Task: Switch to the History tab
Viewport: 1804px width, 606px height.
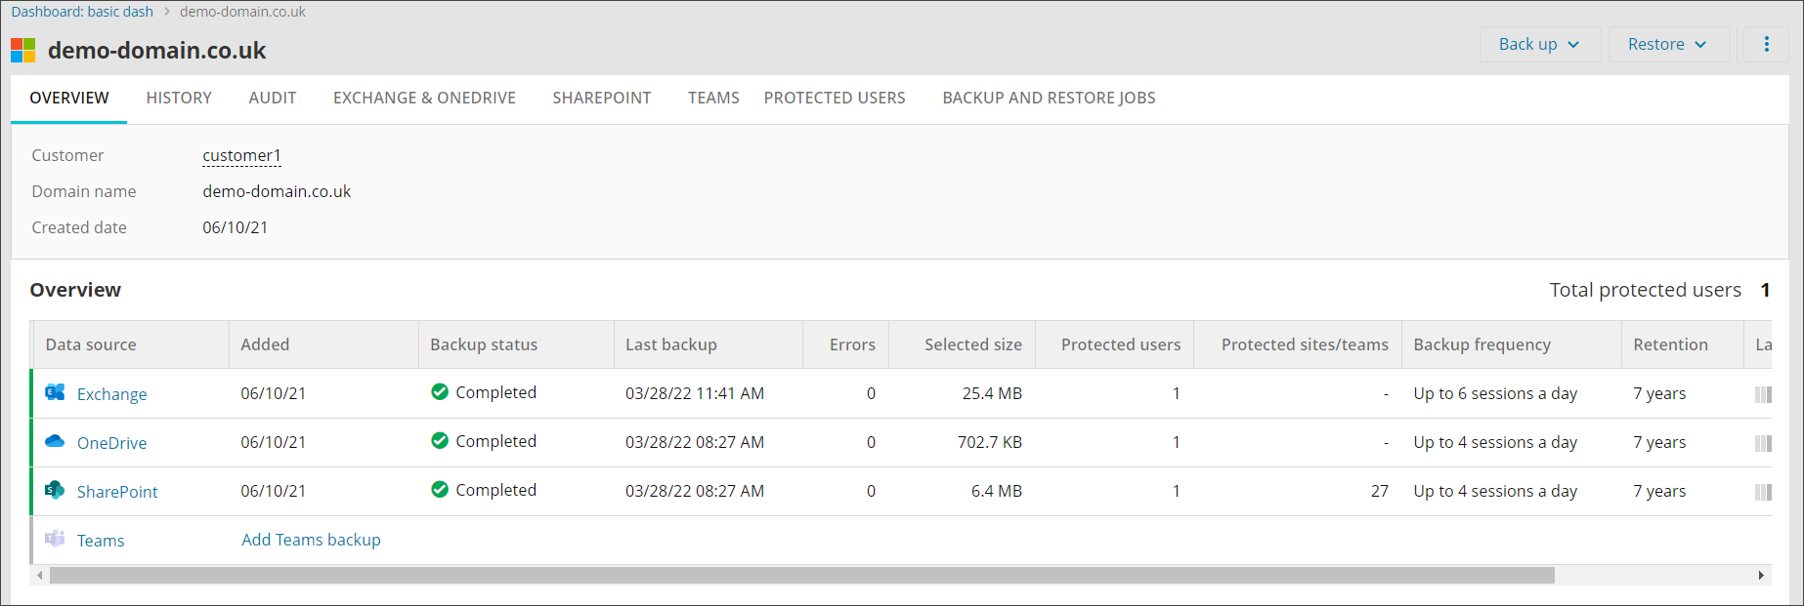Action: 179,98
